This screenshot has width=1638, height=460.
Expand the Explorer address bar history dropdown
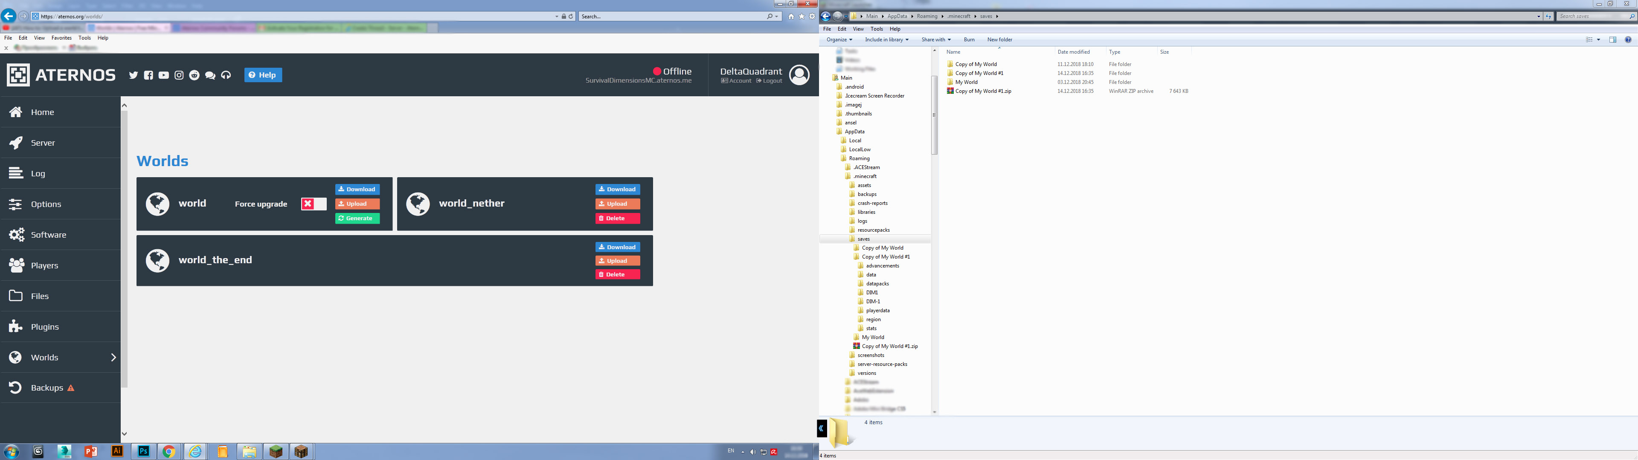click(x=1539, y=17)
